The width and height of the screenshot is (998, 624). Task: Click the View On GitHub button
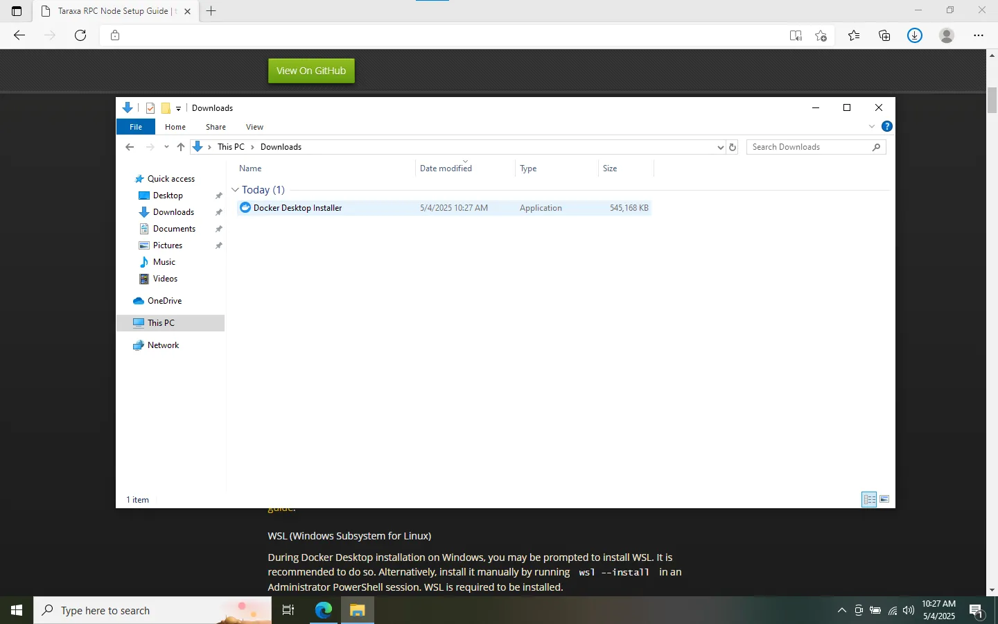(310, 70)
